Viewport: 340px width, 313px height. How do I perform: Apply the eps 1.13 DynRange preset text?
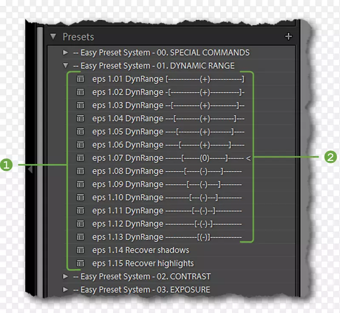pyautogui.click(x=167, y=237)
